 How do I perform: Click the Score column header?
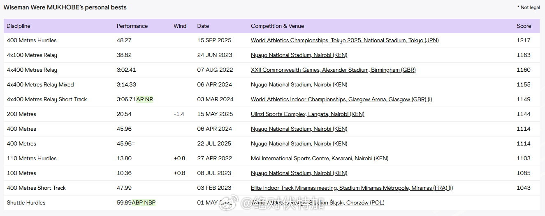(x=524, y=26)
